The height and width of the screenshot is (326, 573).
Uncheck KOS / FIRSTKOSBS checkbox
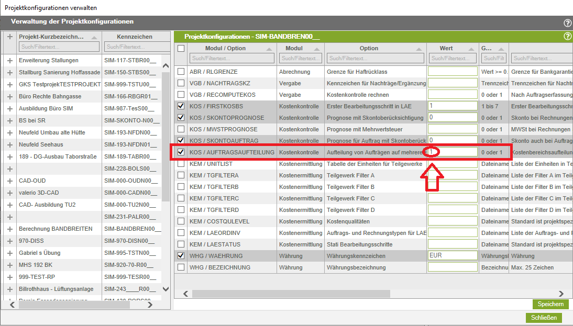[x=181, y=106]
